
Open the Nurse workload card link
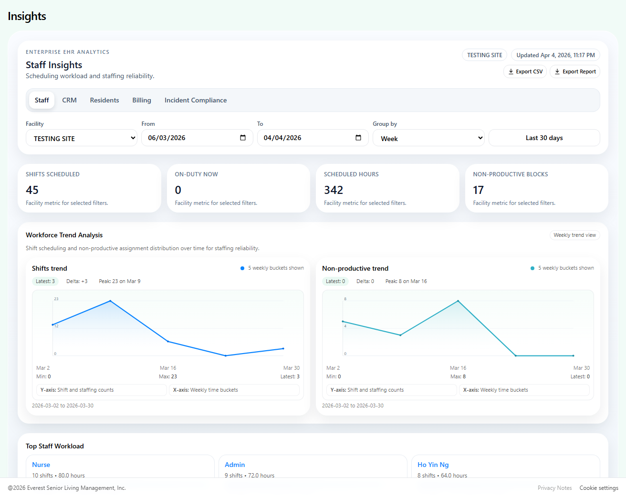[x=41, y=465]
